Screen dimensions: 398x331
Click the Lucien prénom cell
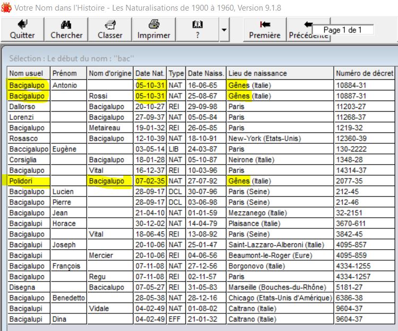click(69, 192)
